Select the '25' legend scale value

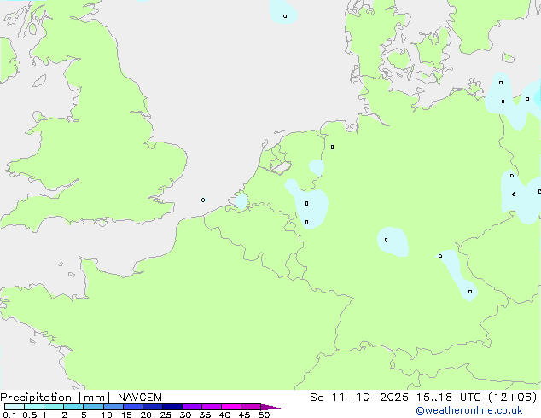coord(166,415)
